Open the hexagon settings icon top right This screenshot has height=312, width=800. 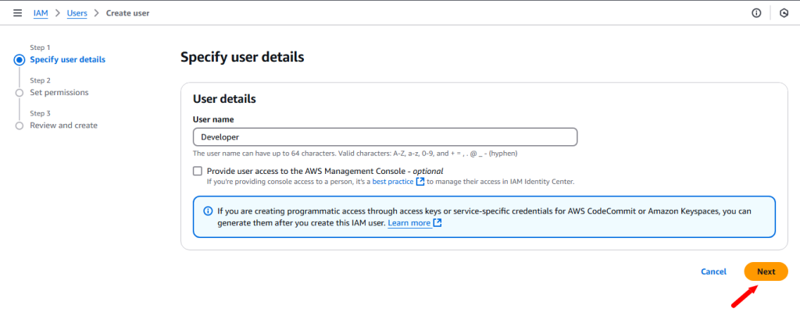[x=784, y=13]
